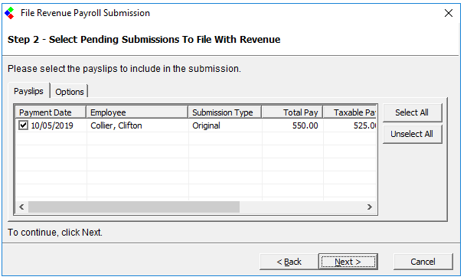Click the Taxable Pay column header

click(350, 112)
